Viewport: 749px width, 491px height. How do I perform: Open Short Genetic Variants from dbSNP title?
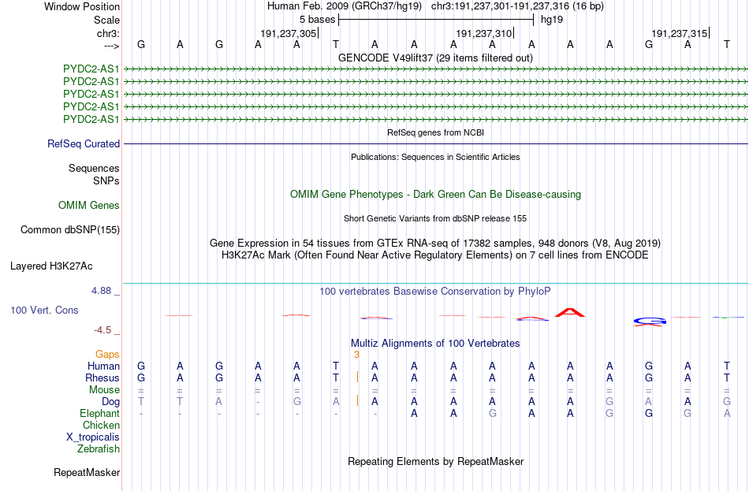[x=435, y=218]
